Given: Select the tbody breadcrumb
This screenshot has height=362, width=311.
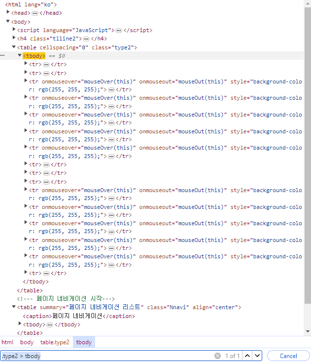Looking at the screenshot, I should coord(84,342).
